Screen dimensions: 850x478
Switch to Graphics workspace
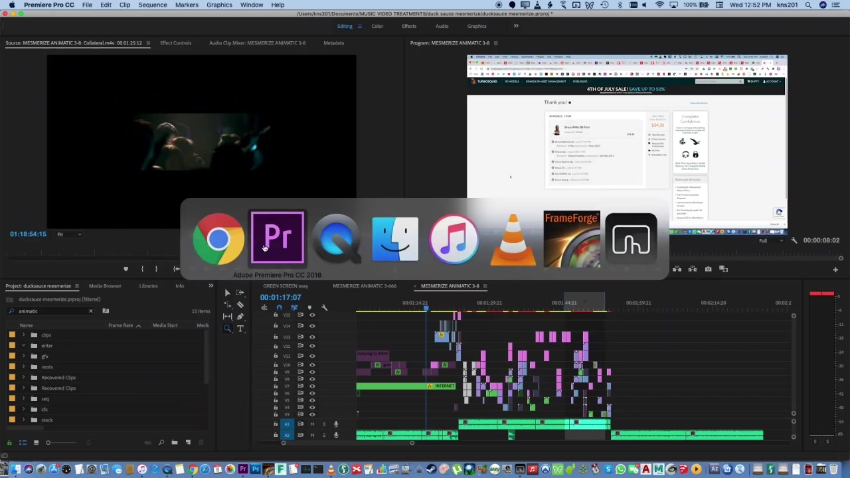[x=477, y=26]
